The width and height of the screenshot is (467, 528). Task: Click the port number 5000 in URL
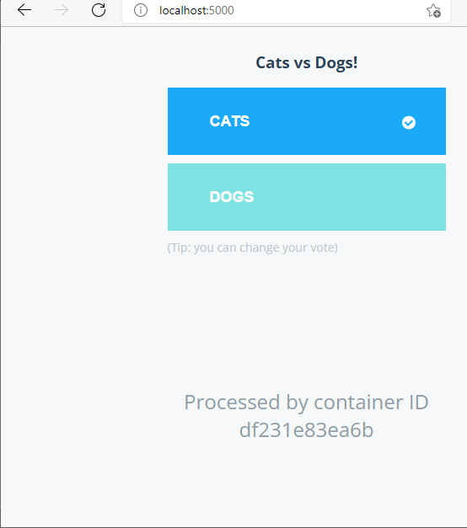tap(222, 10)
